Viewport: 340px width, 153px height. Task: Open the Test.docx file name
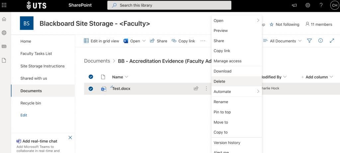[x=122, y=88]
